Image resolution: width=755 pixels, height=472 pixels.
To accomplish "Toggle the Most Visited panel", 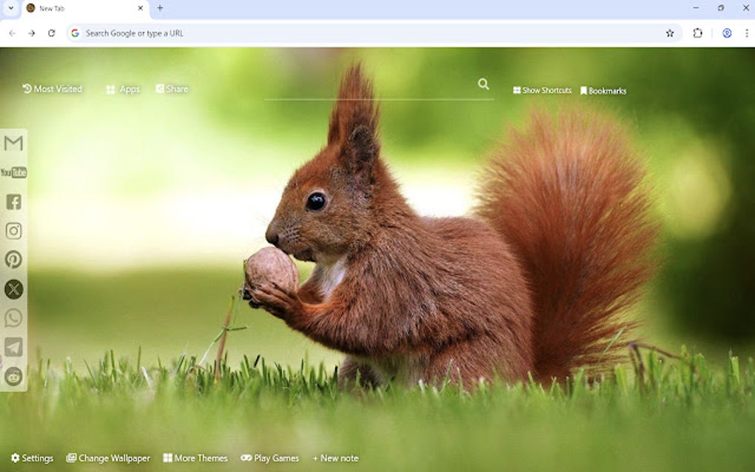I will click(x=53, y=88).
